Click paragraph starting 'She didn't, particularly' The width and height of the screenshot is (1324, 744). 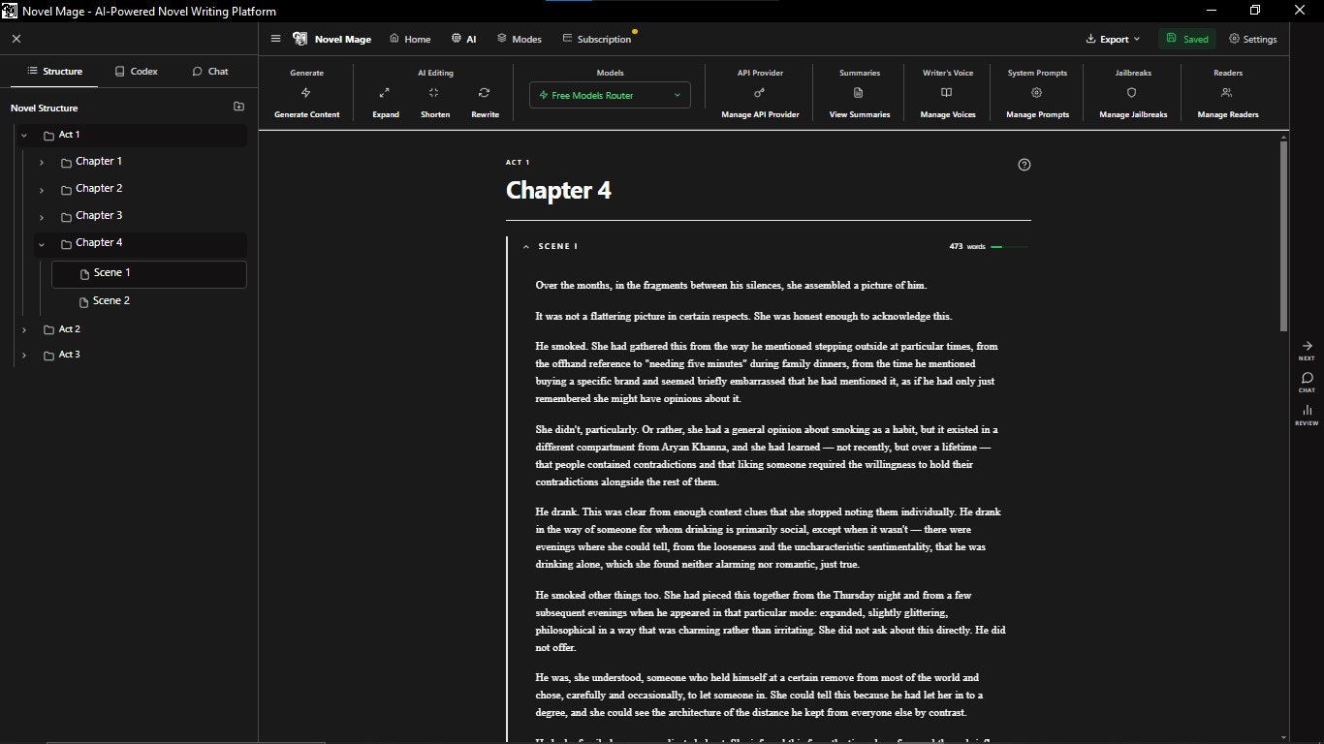[767, 455]
